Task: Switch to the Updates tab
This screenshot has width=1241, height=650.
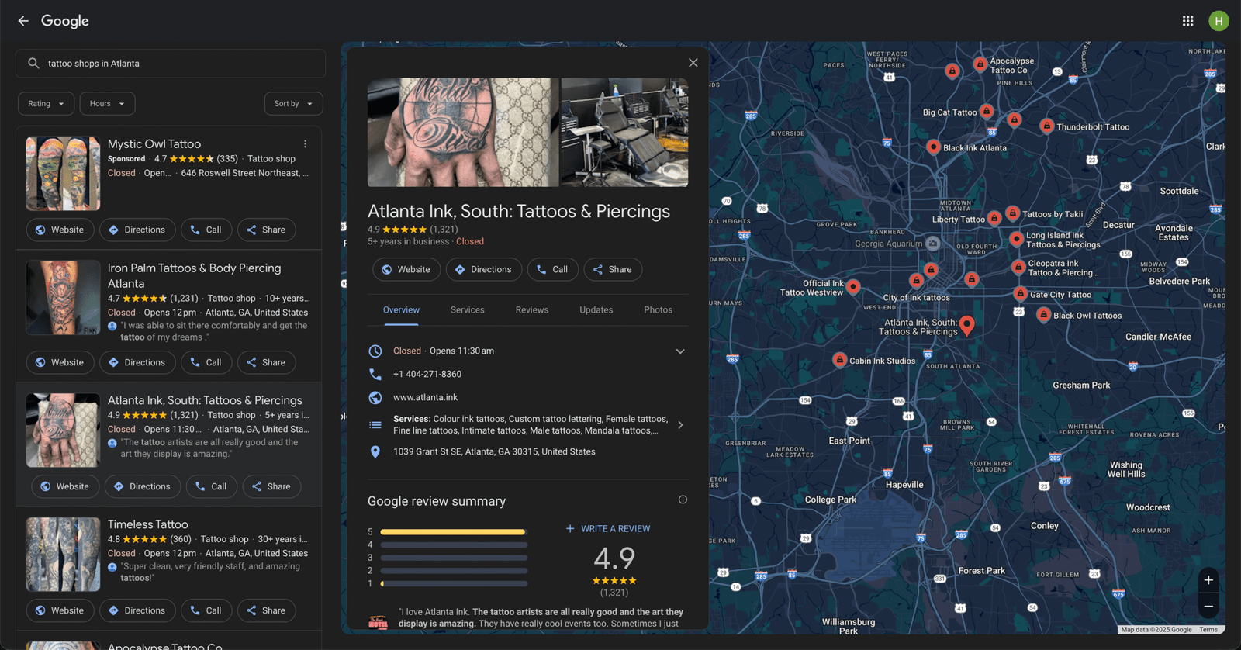Action: tap(596, 310)
